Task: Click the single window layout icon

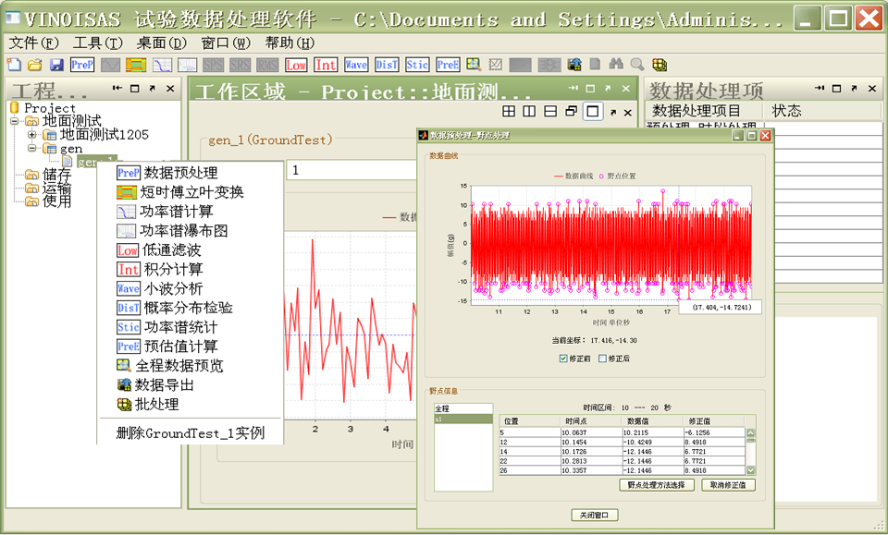Action: (592, 112)
